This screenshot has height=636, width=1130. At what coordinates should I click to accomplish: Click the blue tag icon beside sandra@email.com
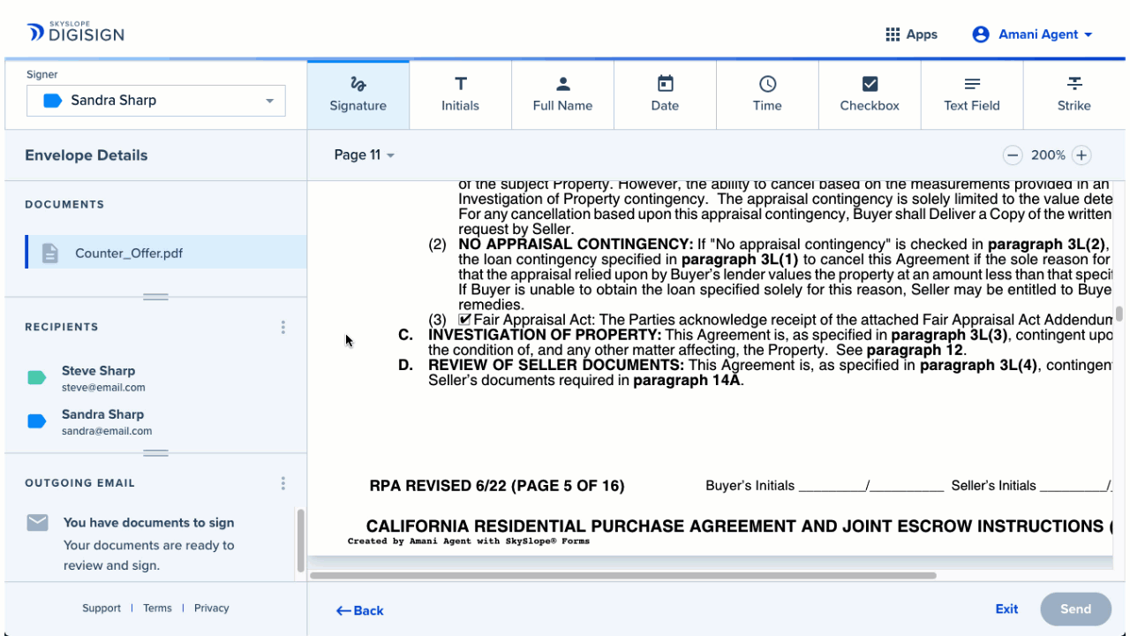37,421
